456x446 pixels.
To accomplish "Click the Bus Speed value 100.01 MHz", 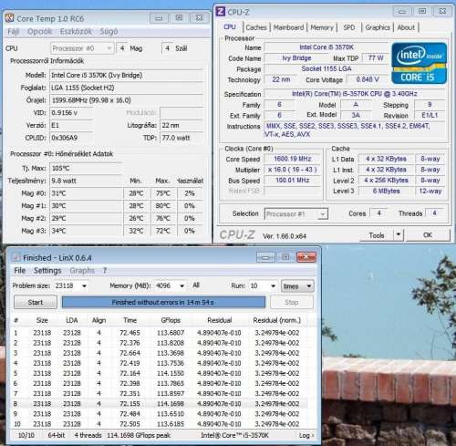I will pyautogui.click(x=293, y=181).
